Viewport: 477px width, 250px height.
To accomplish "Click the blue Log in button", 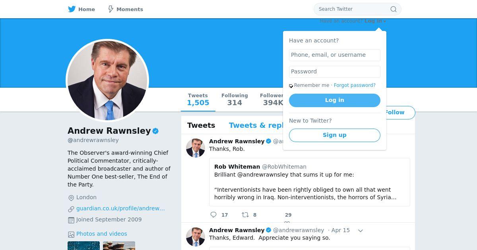I will click(x=335, y=100).
